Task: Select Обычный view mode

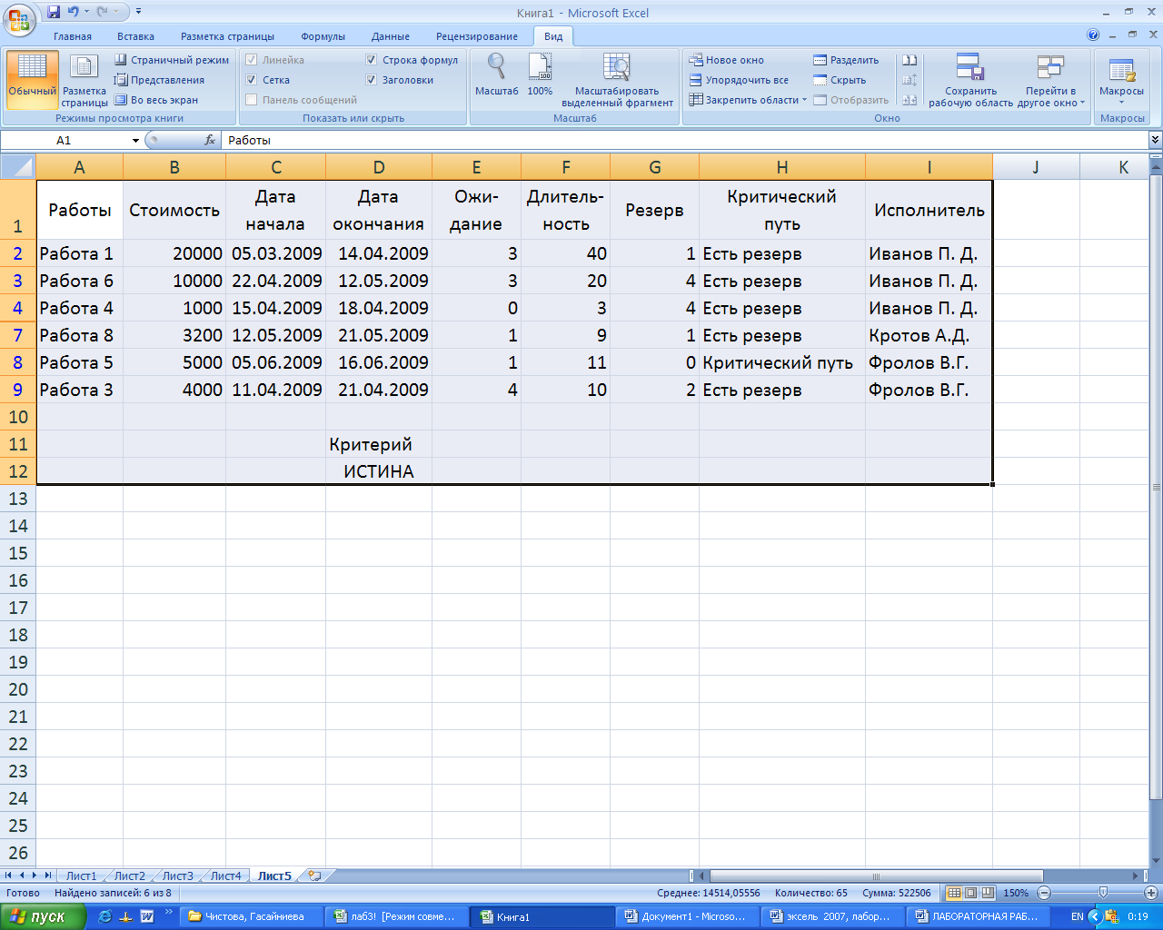Action: [33, 80]
